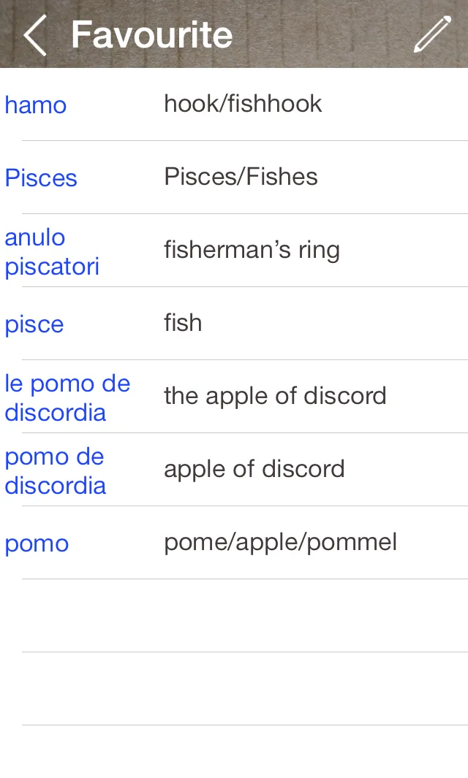Tap the back arrow icon
Image resolution: width=468 pixels, height=778 pixels.
point(35,35)
